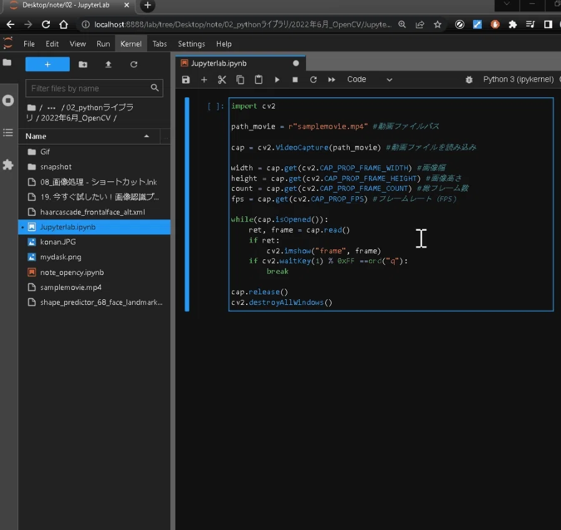Sort files by the Name column header
This screenshot has height=530, width=561.
click(x=89, y=137)
